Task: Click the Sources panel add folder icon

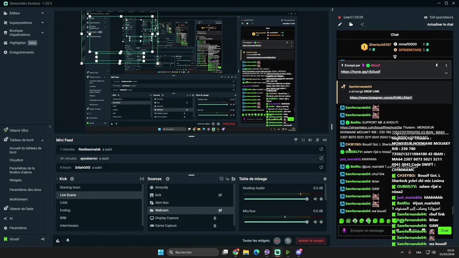Action: [233, 179]
